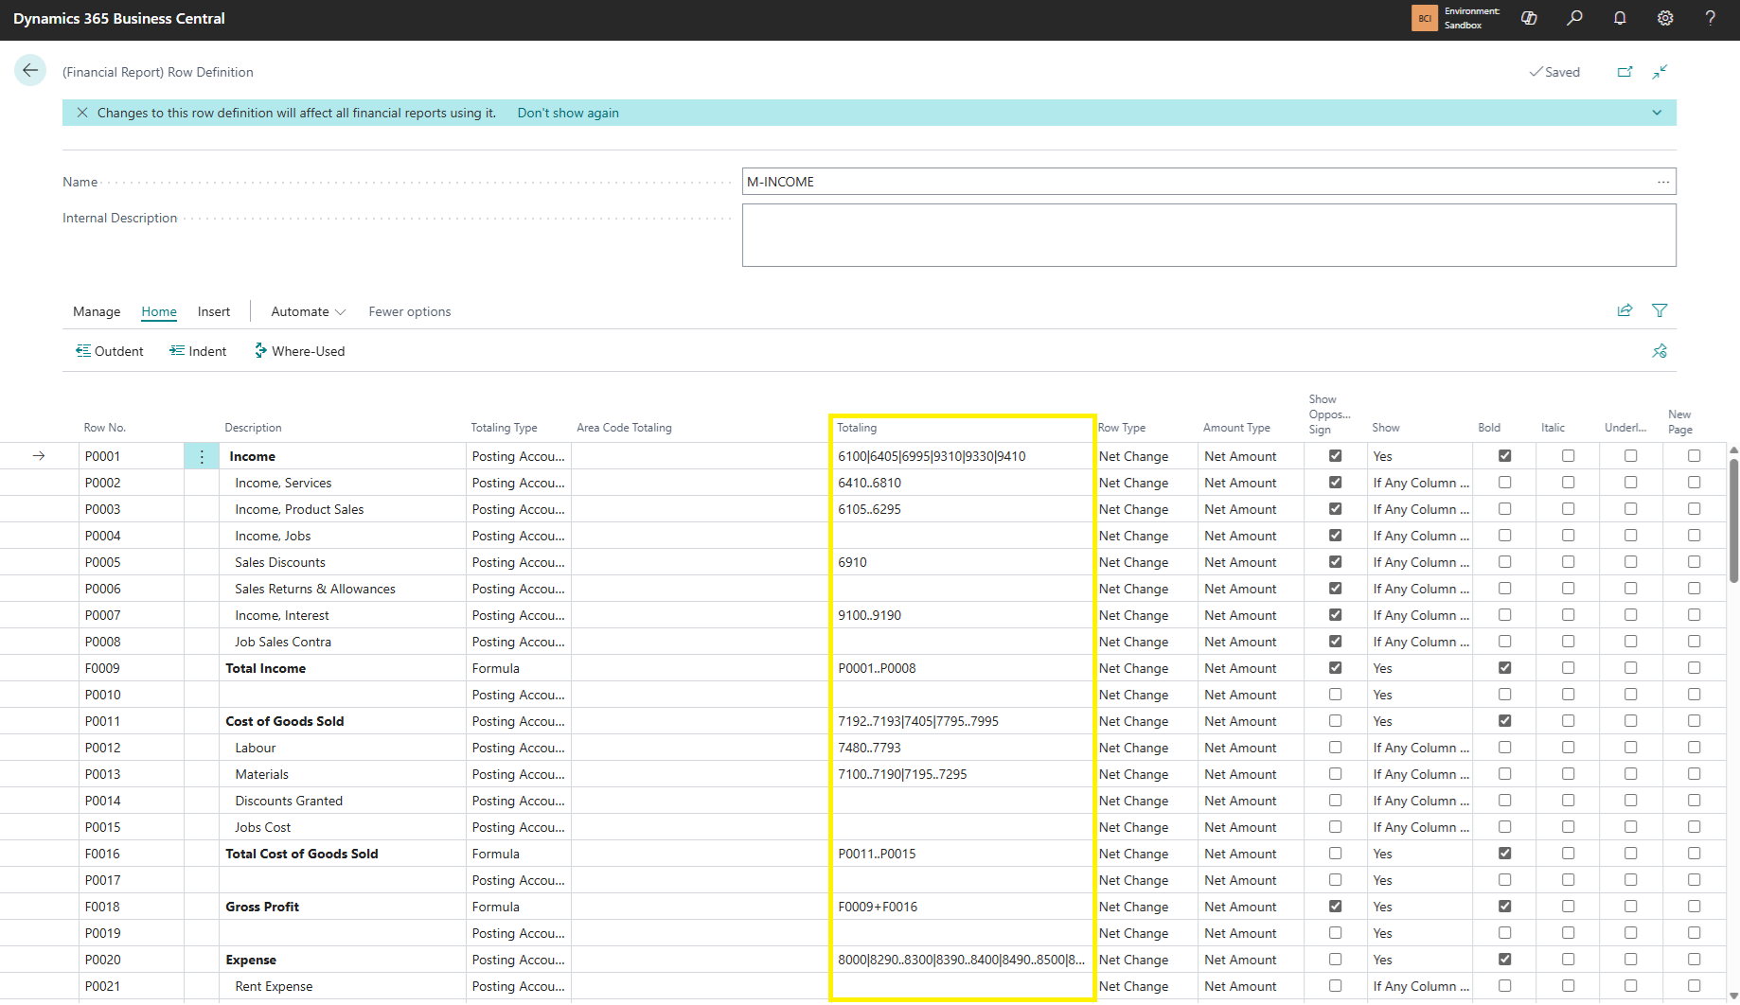Open the Manage menu
This screenshot has height=1005, width=1740.
(x=97, y=311)
